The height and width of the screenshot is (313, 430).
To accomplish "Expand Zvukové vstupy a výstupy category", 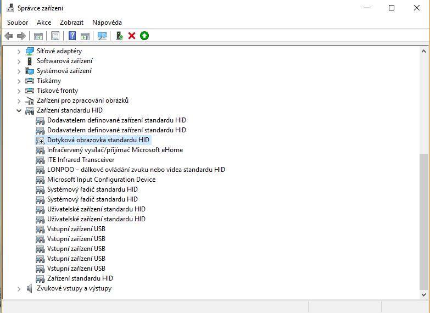I will pyautogui.click(x=19, y=289).
